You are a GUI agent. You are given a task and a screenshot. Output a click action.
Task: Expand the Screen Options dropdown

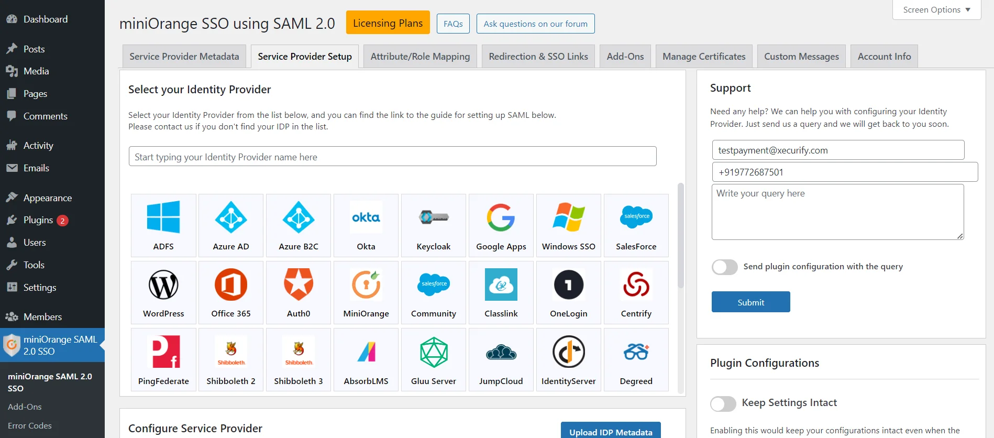click(x=936, y=10)
